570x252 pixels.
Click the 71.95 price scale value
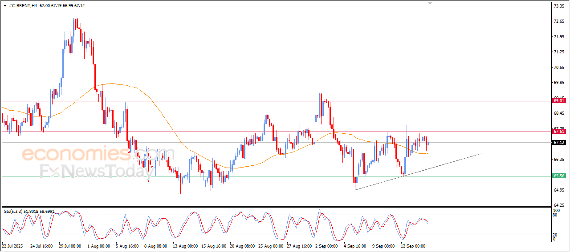[x=559, y=37]
